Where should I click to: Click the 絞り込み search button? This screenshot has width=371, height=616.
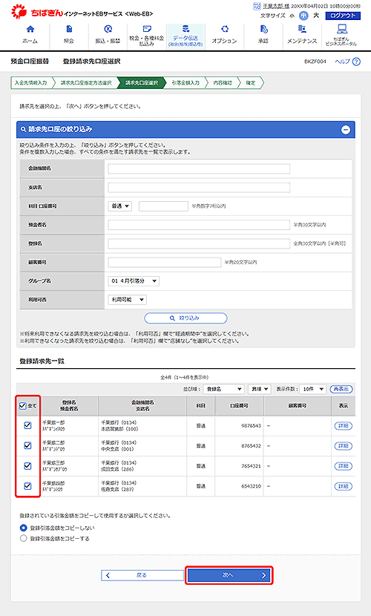(x=185, y=318)
